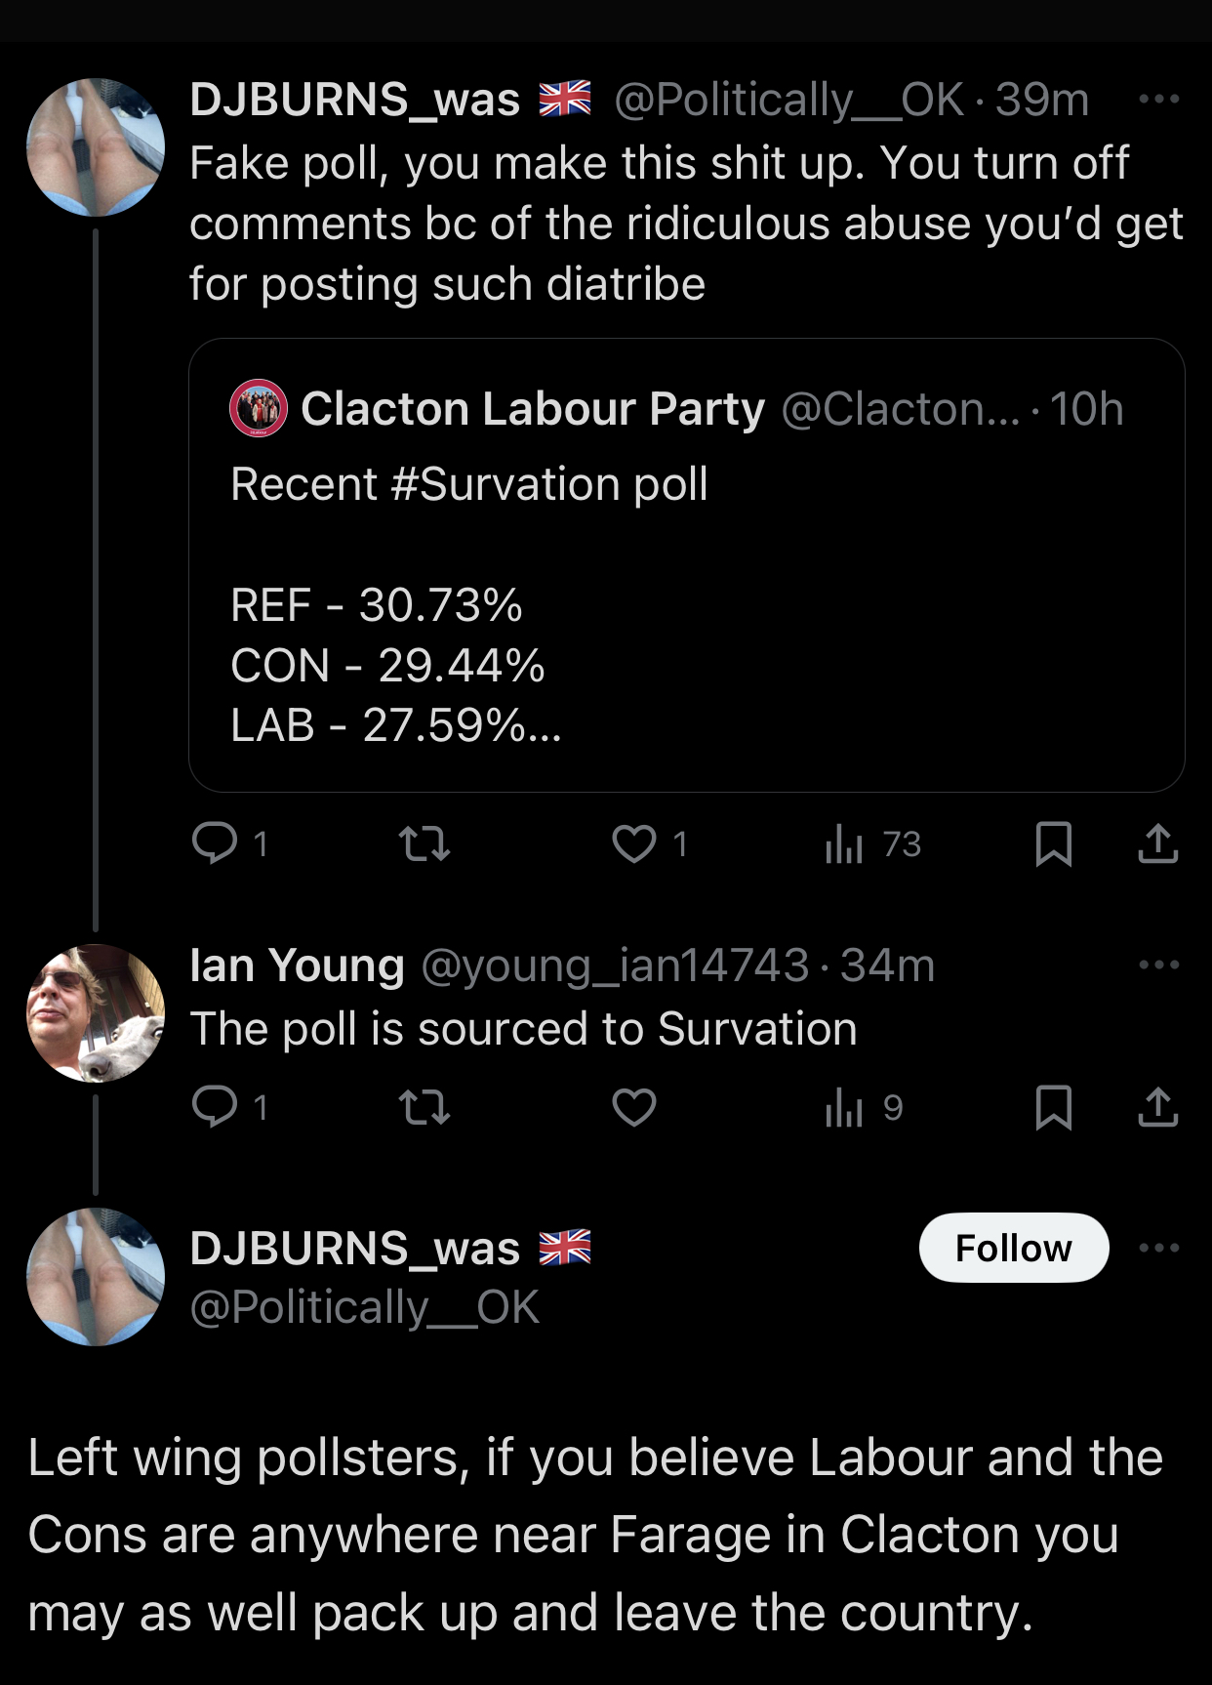
Task: Retweet the 'Fake poll' tweet
Action: coord(424,843)
